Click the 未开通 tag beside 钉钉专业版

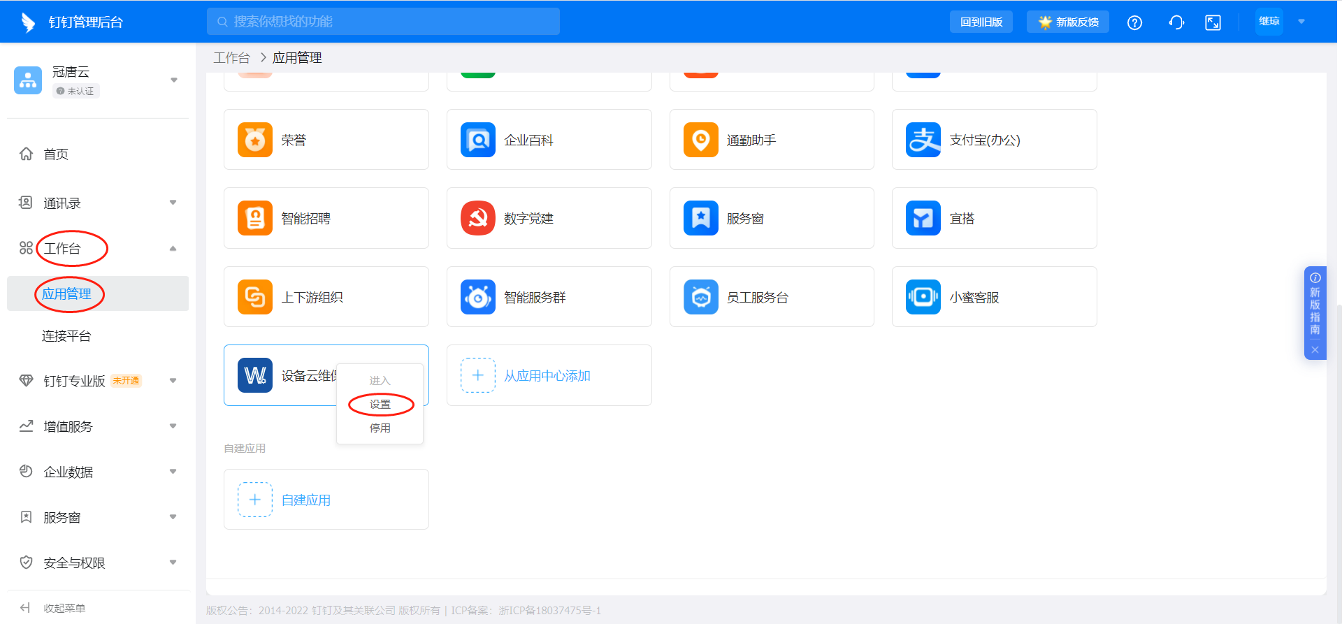[x=127, y=381]
